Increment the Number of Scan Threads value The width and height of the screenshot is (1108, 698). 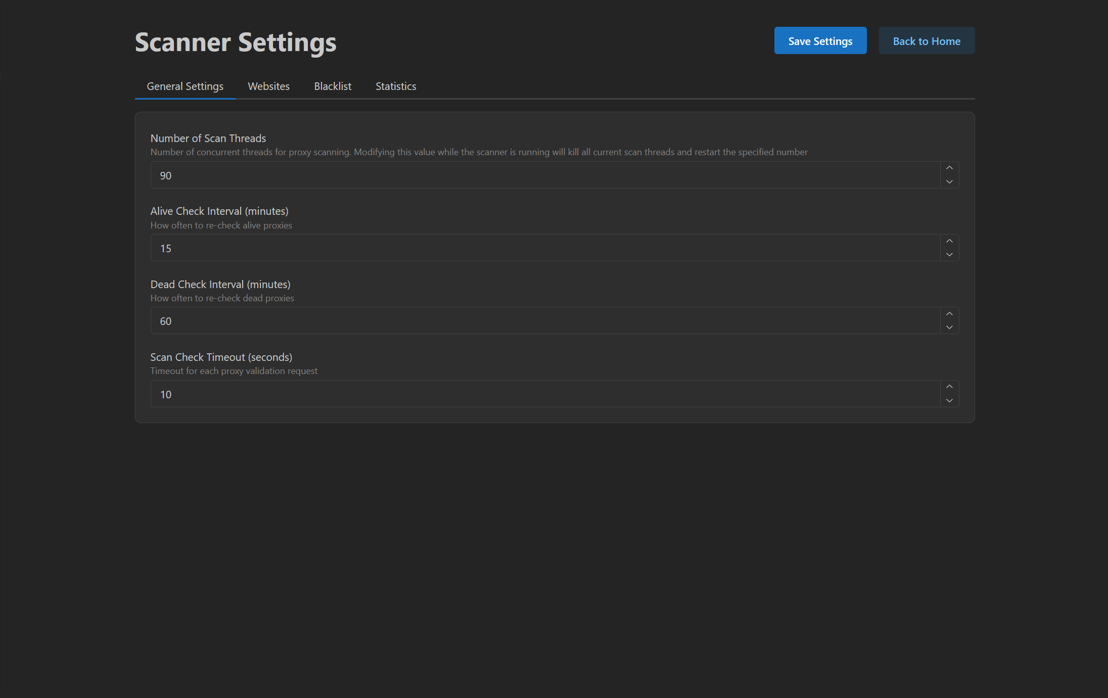(x=949, y=168)
